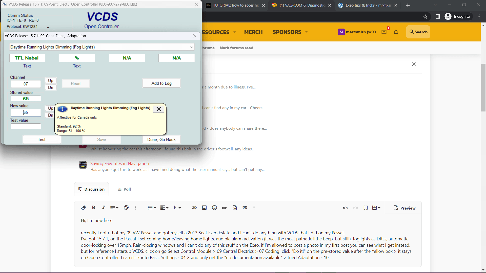
Task: Undo last edit in editor
Action: tap(345, 208)
